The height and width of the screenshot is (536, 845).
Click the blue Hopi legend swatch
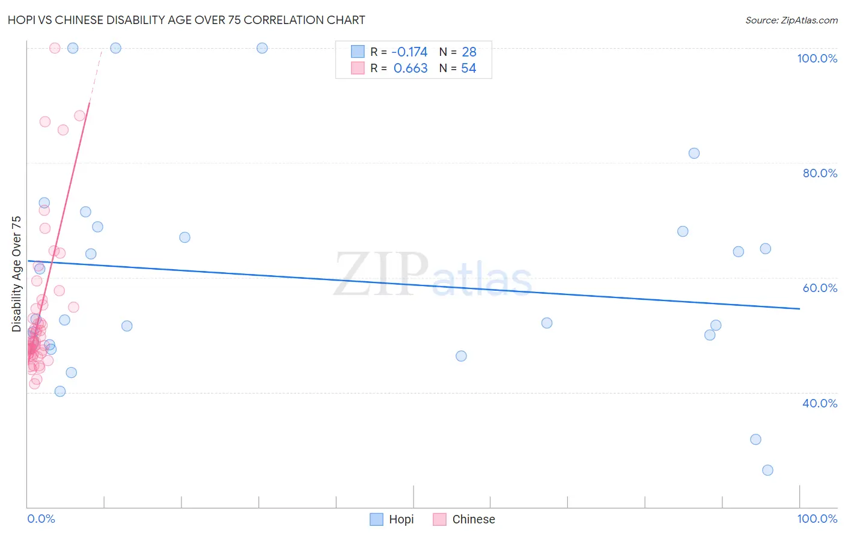tap(376, 519)
